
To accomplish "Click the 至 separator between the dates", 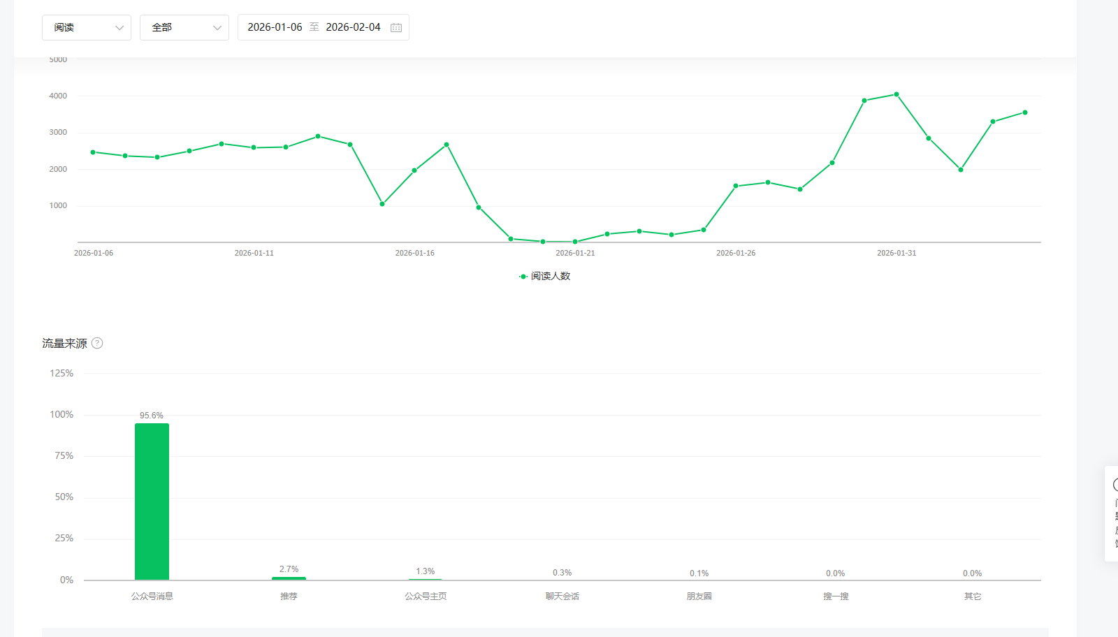I will coord(314,27).
